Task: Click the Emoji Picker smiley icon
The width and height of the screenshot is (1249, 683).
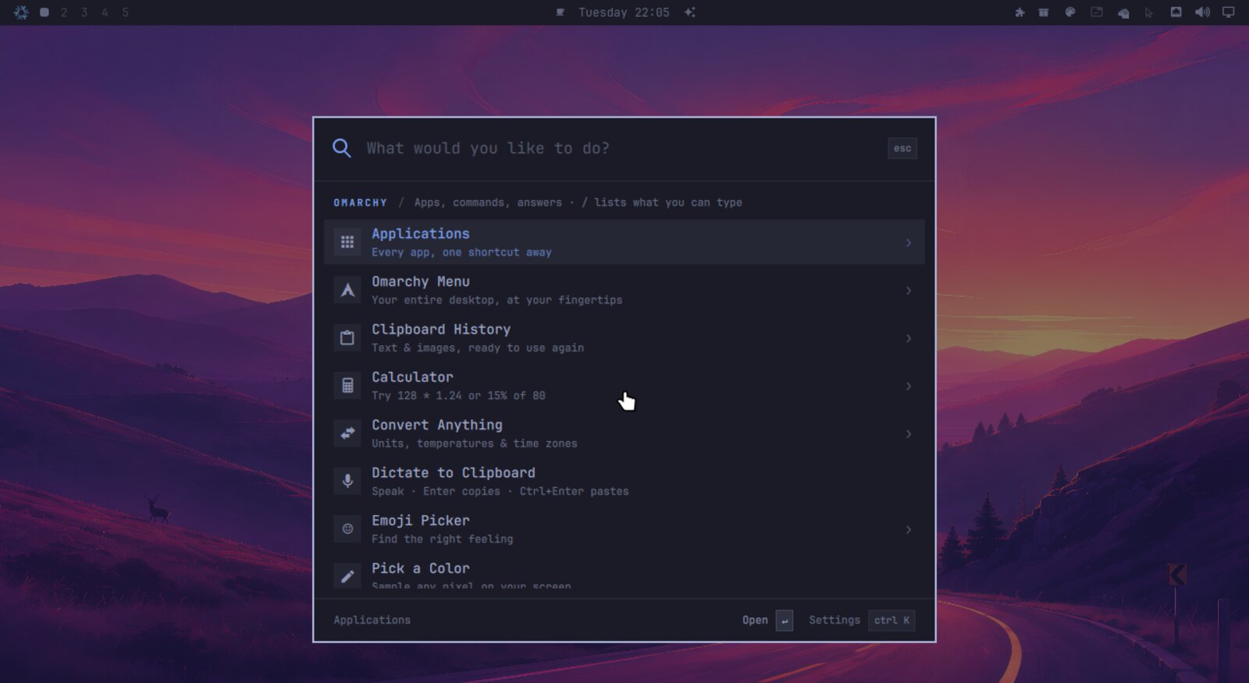Action: pos(347,529)
